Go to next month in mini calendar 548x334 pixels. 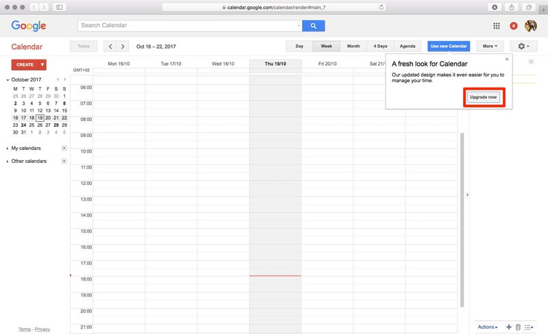click(64, 79)
